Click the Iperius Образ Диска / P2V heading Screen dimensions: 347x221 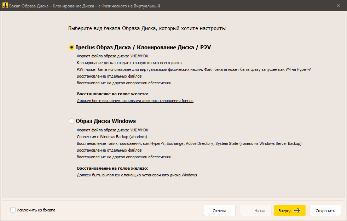coord(143,47)
